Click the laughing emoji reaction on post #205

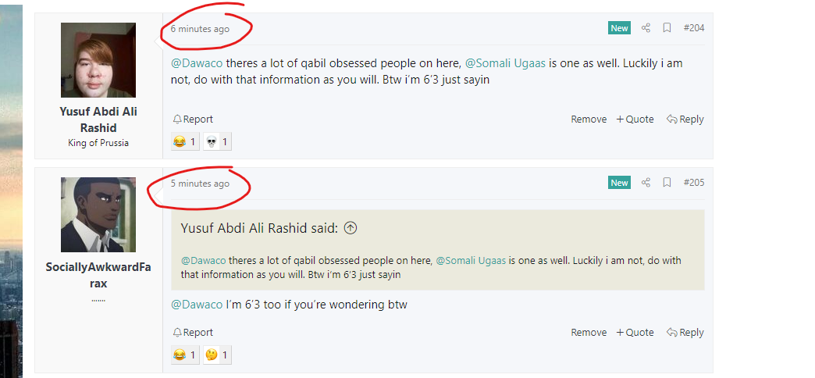[x=185, y=355]
